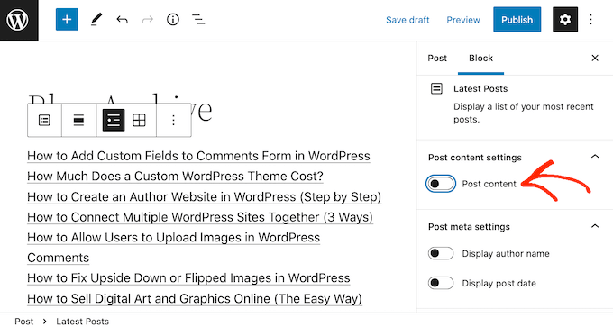
Task: Click the 'Post content settings' heading
Action: pyautogui.click(x=475, y=158)
